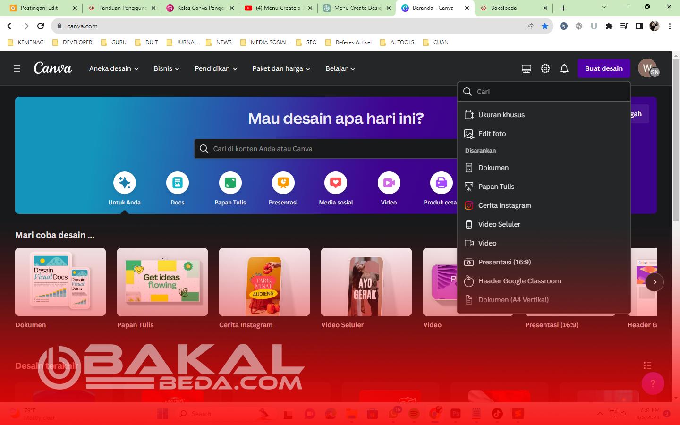Share this page icon in address bar

(530, 26)
